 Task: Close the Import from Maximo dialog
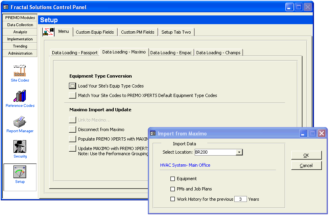[321, 133]
